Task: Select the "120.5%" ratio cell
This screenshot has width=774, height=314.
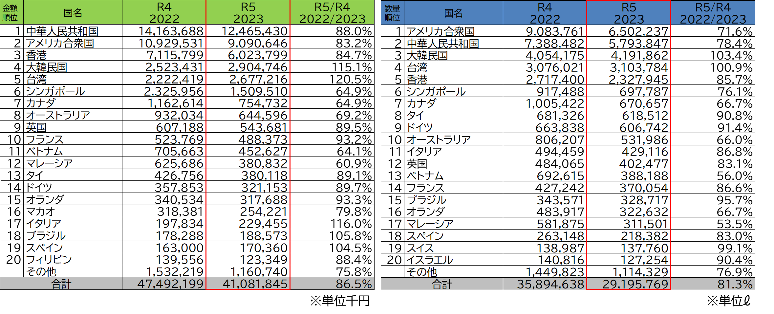Action: point(332,79)
